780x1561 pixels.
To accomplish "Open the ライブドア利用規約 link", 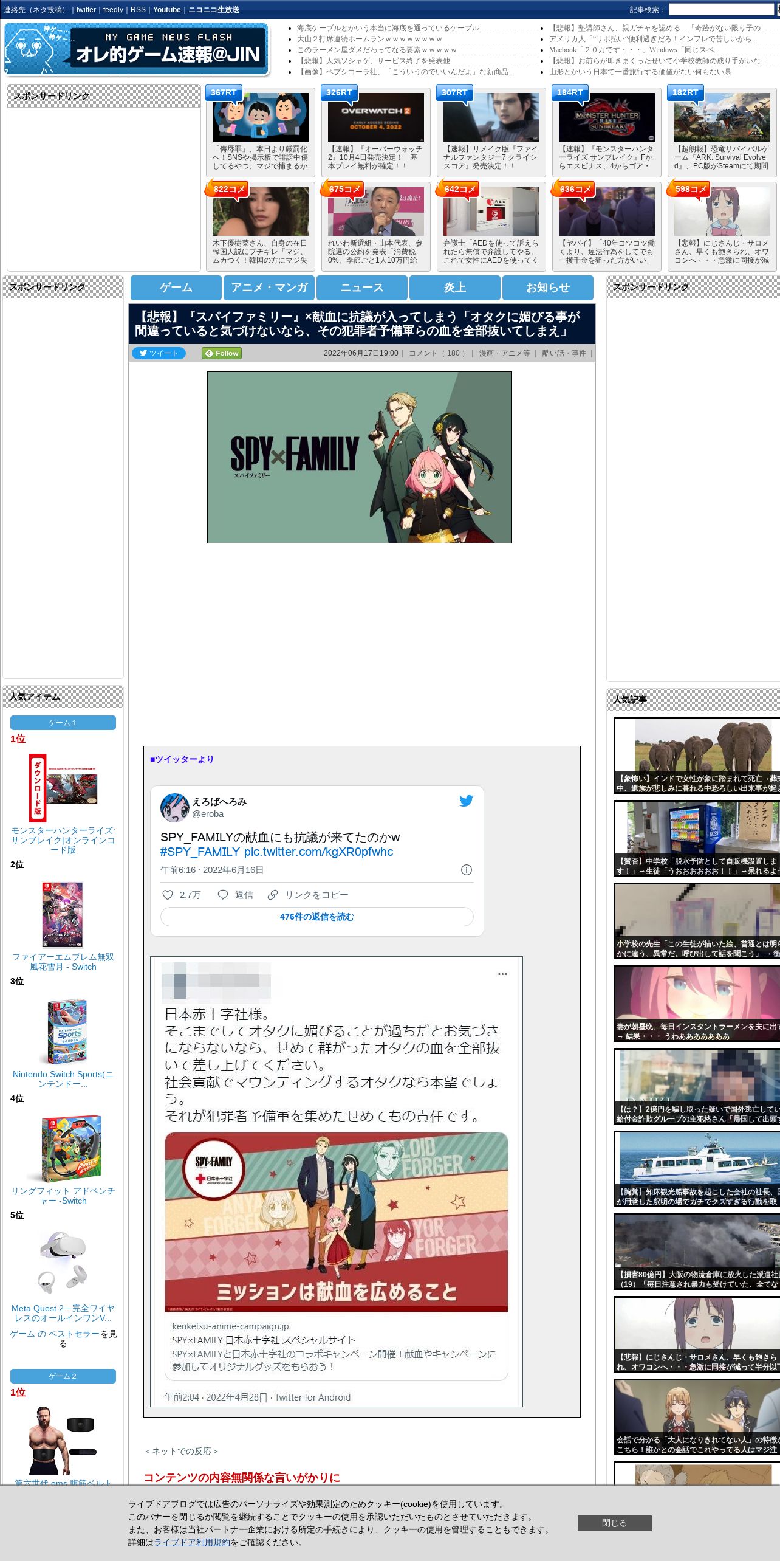I will pyautogui.click(x=192, y=1542).
